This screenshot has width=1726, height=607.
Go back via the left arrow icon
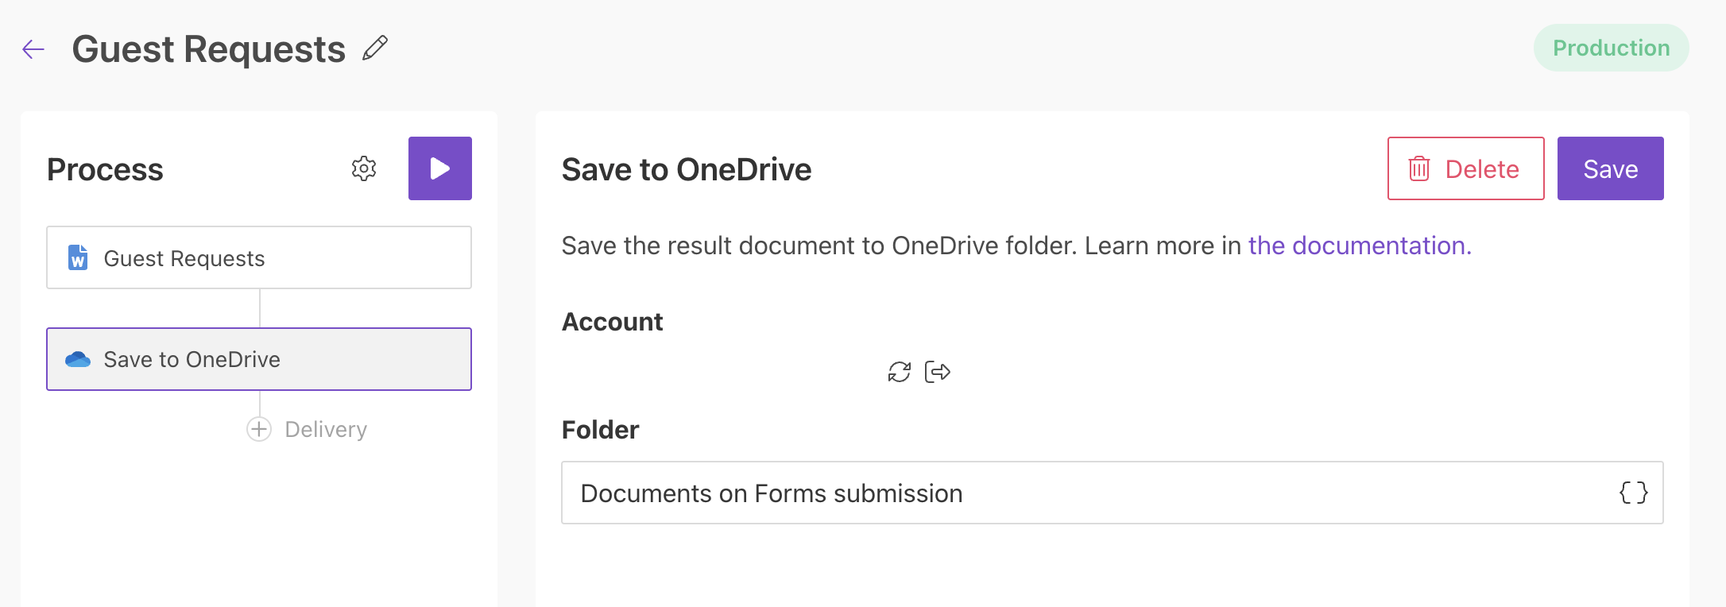(x=32, y=48)
